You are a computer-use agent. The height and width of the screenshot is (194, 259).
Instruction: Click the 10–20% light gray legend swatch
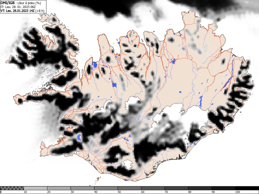tap(35, 188)
